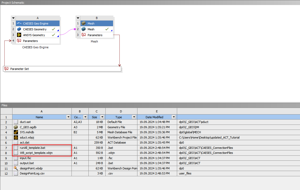Viewport: 300px width, 190px height.
Task: Select row number 12 in Files table
Action: (x=6, y=174)
